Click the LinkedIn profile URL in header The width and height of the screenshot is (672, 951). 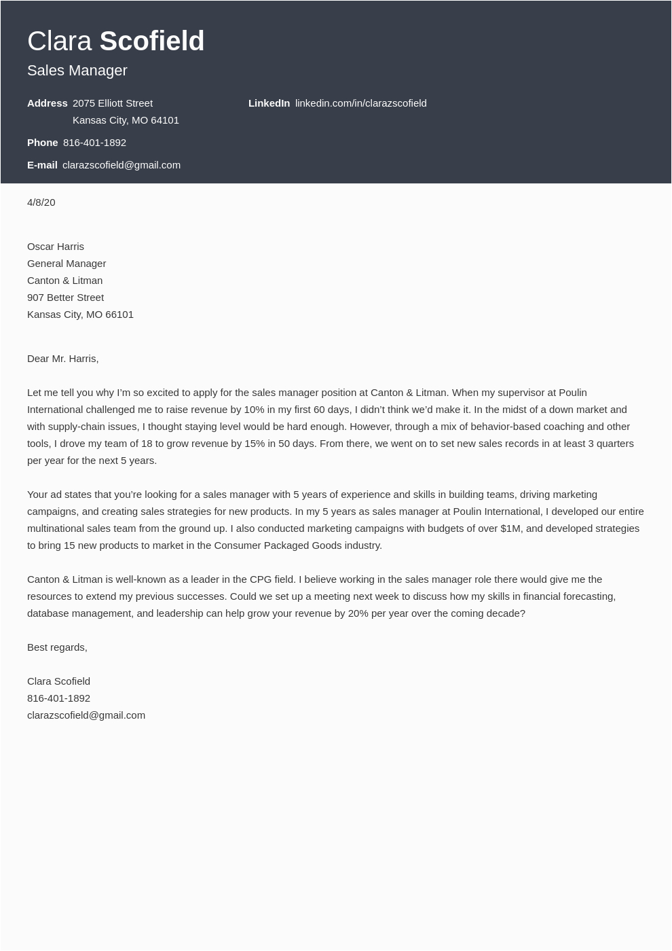[360, 103]
